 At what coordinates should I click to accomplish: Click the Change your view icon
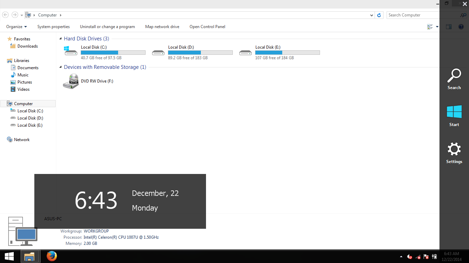[430, 27]
